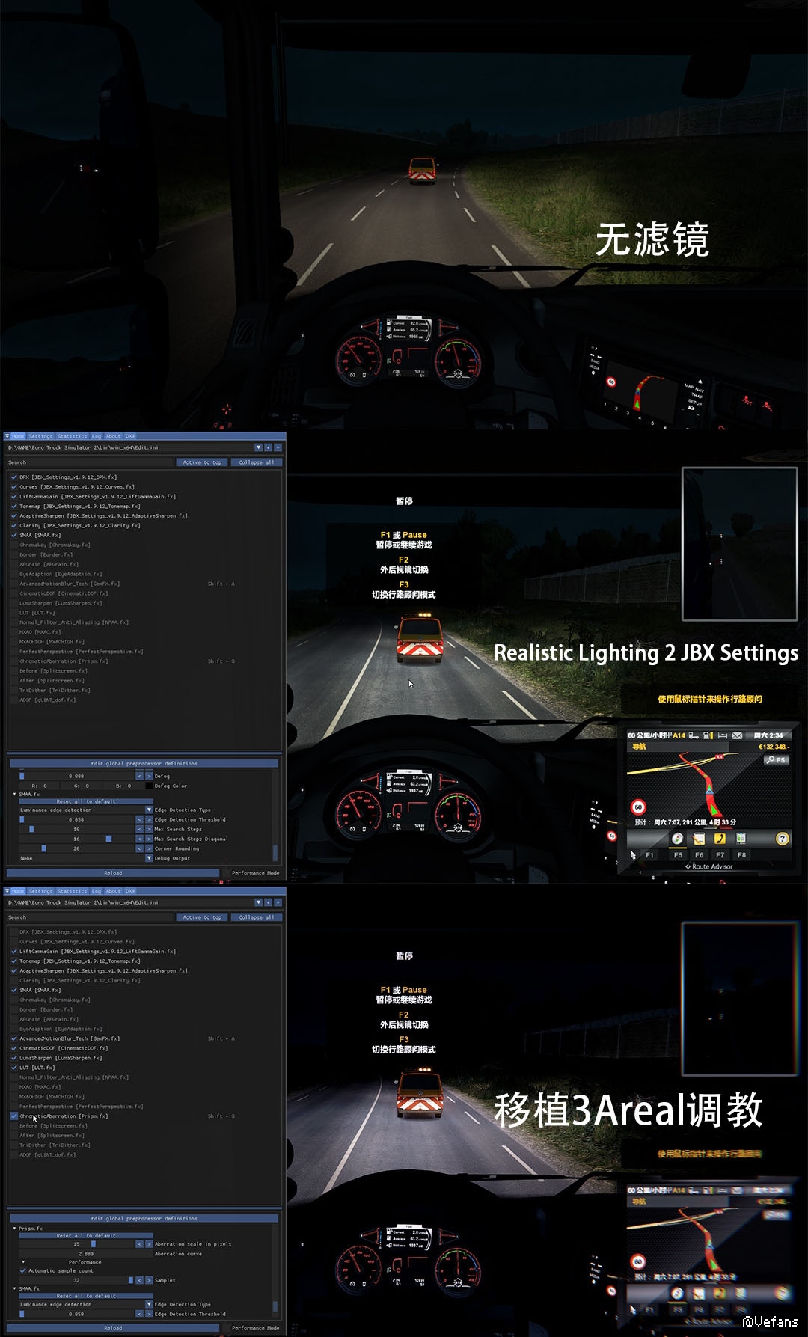
Task: Click Active to top in upper ReShade panel
Action: 202,462
